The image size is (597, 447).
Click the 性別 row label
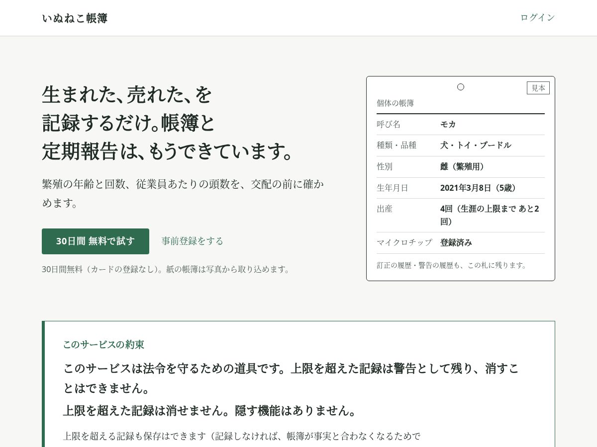[x=385, y=166]
